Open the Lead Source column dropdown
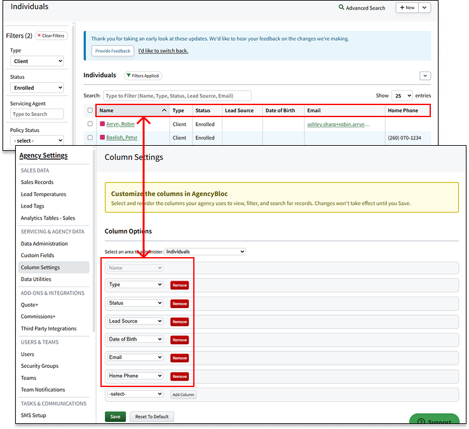Screen dimensions: 469x429 click(x=135, y=321)
